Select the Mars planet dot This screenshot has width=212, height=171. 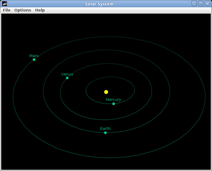(34, 60)
